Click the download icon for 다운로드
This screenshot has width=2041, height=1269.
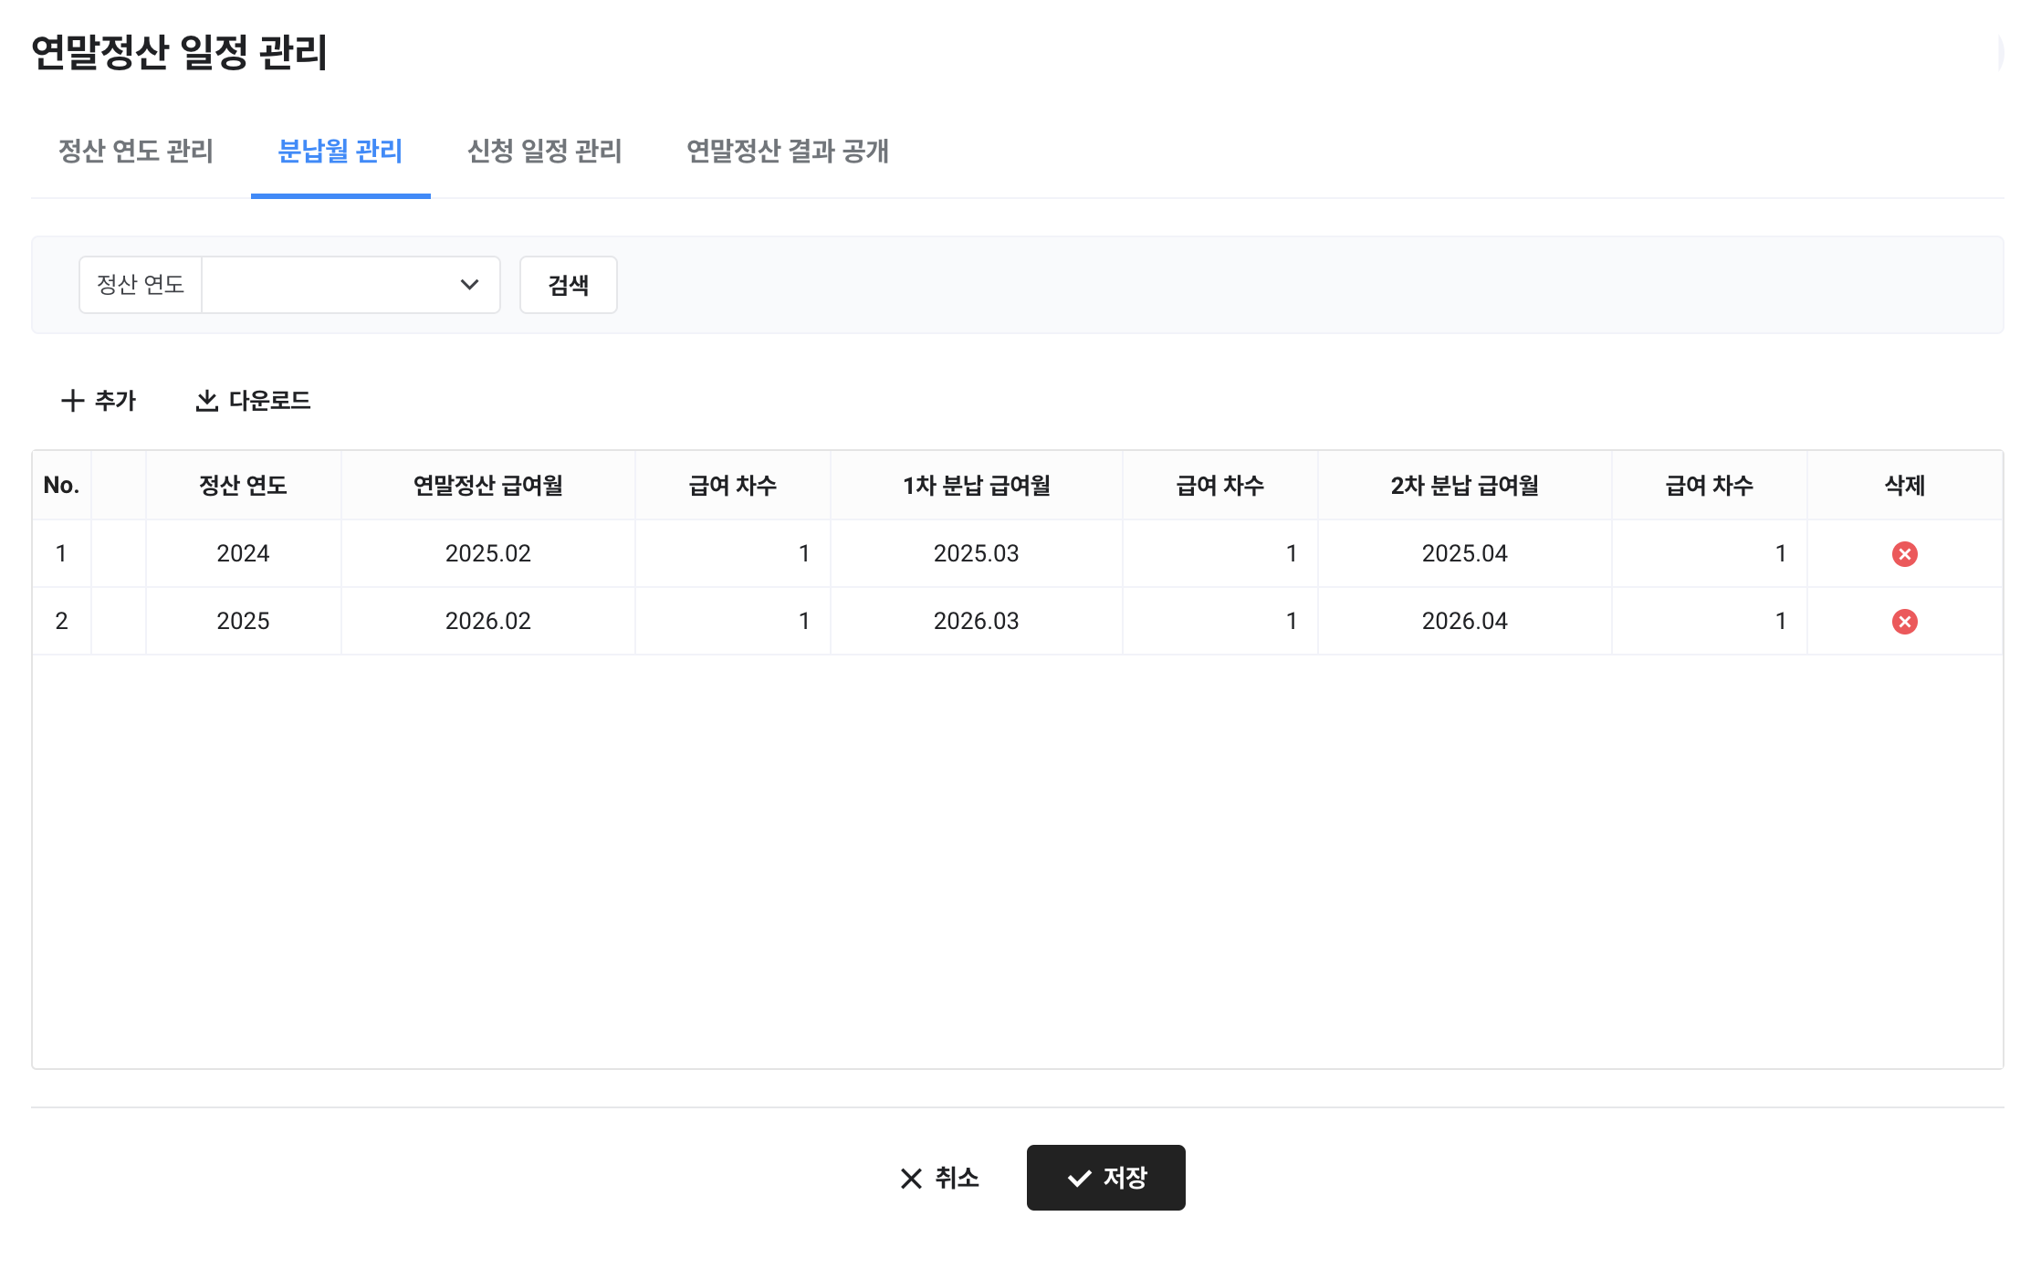pos(207,401)
